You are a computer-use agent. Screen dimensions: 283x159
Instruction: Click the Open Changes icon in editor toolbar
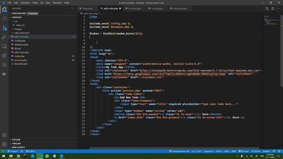[x=267, y=8]
